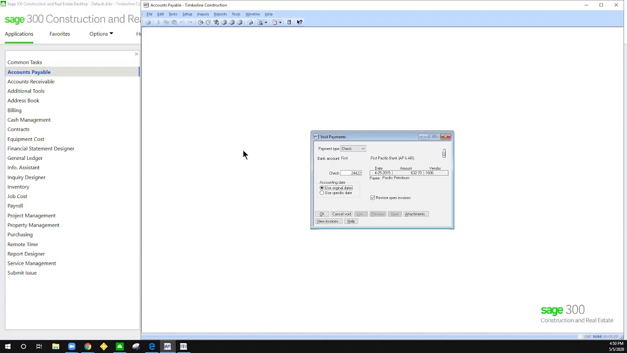627x353 pixels.
Task: Click the Check number input field
Action: 351,173
